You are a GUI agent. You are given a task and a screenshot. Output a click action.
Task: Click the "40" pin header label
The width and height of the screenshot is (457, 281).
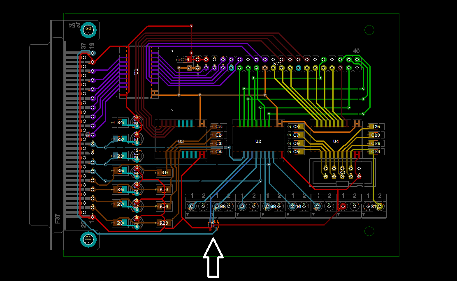click(356, 51)
